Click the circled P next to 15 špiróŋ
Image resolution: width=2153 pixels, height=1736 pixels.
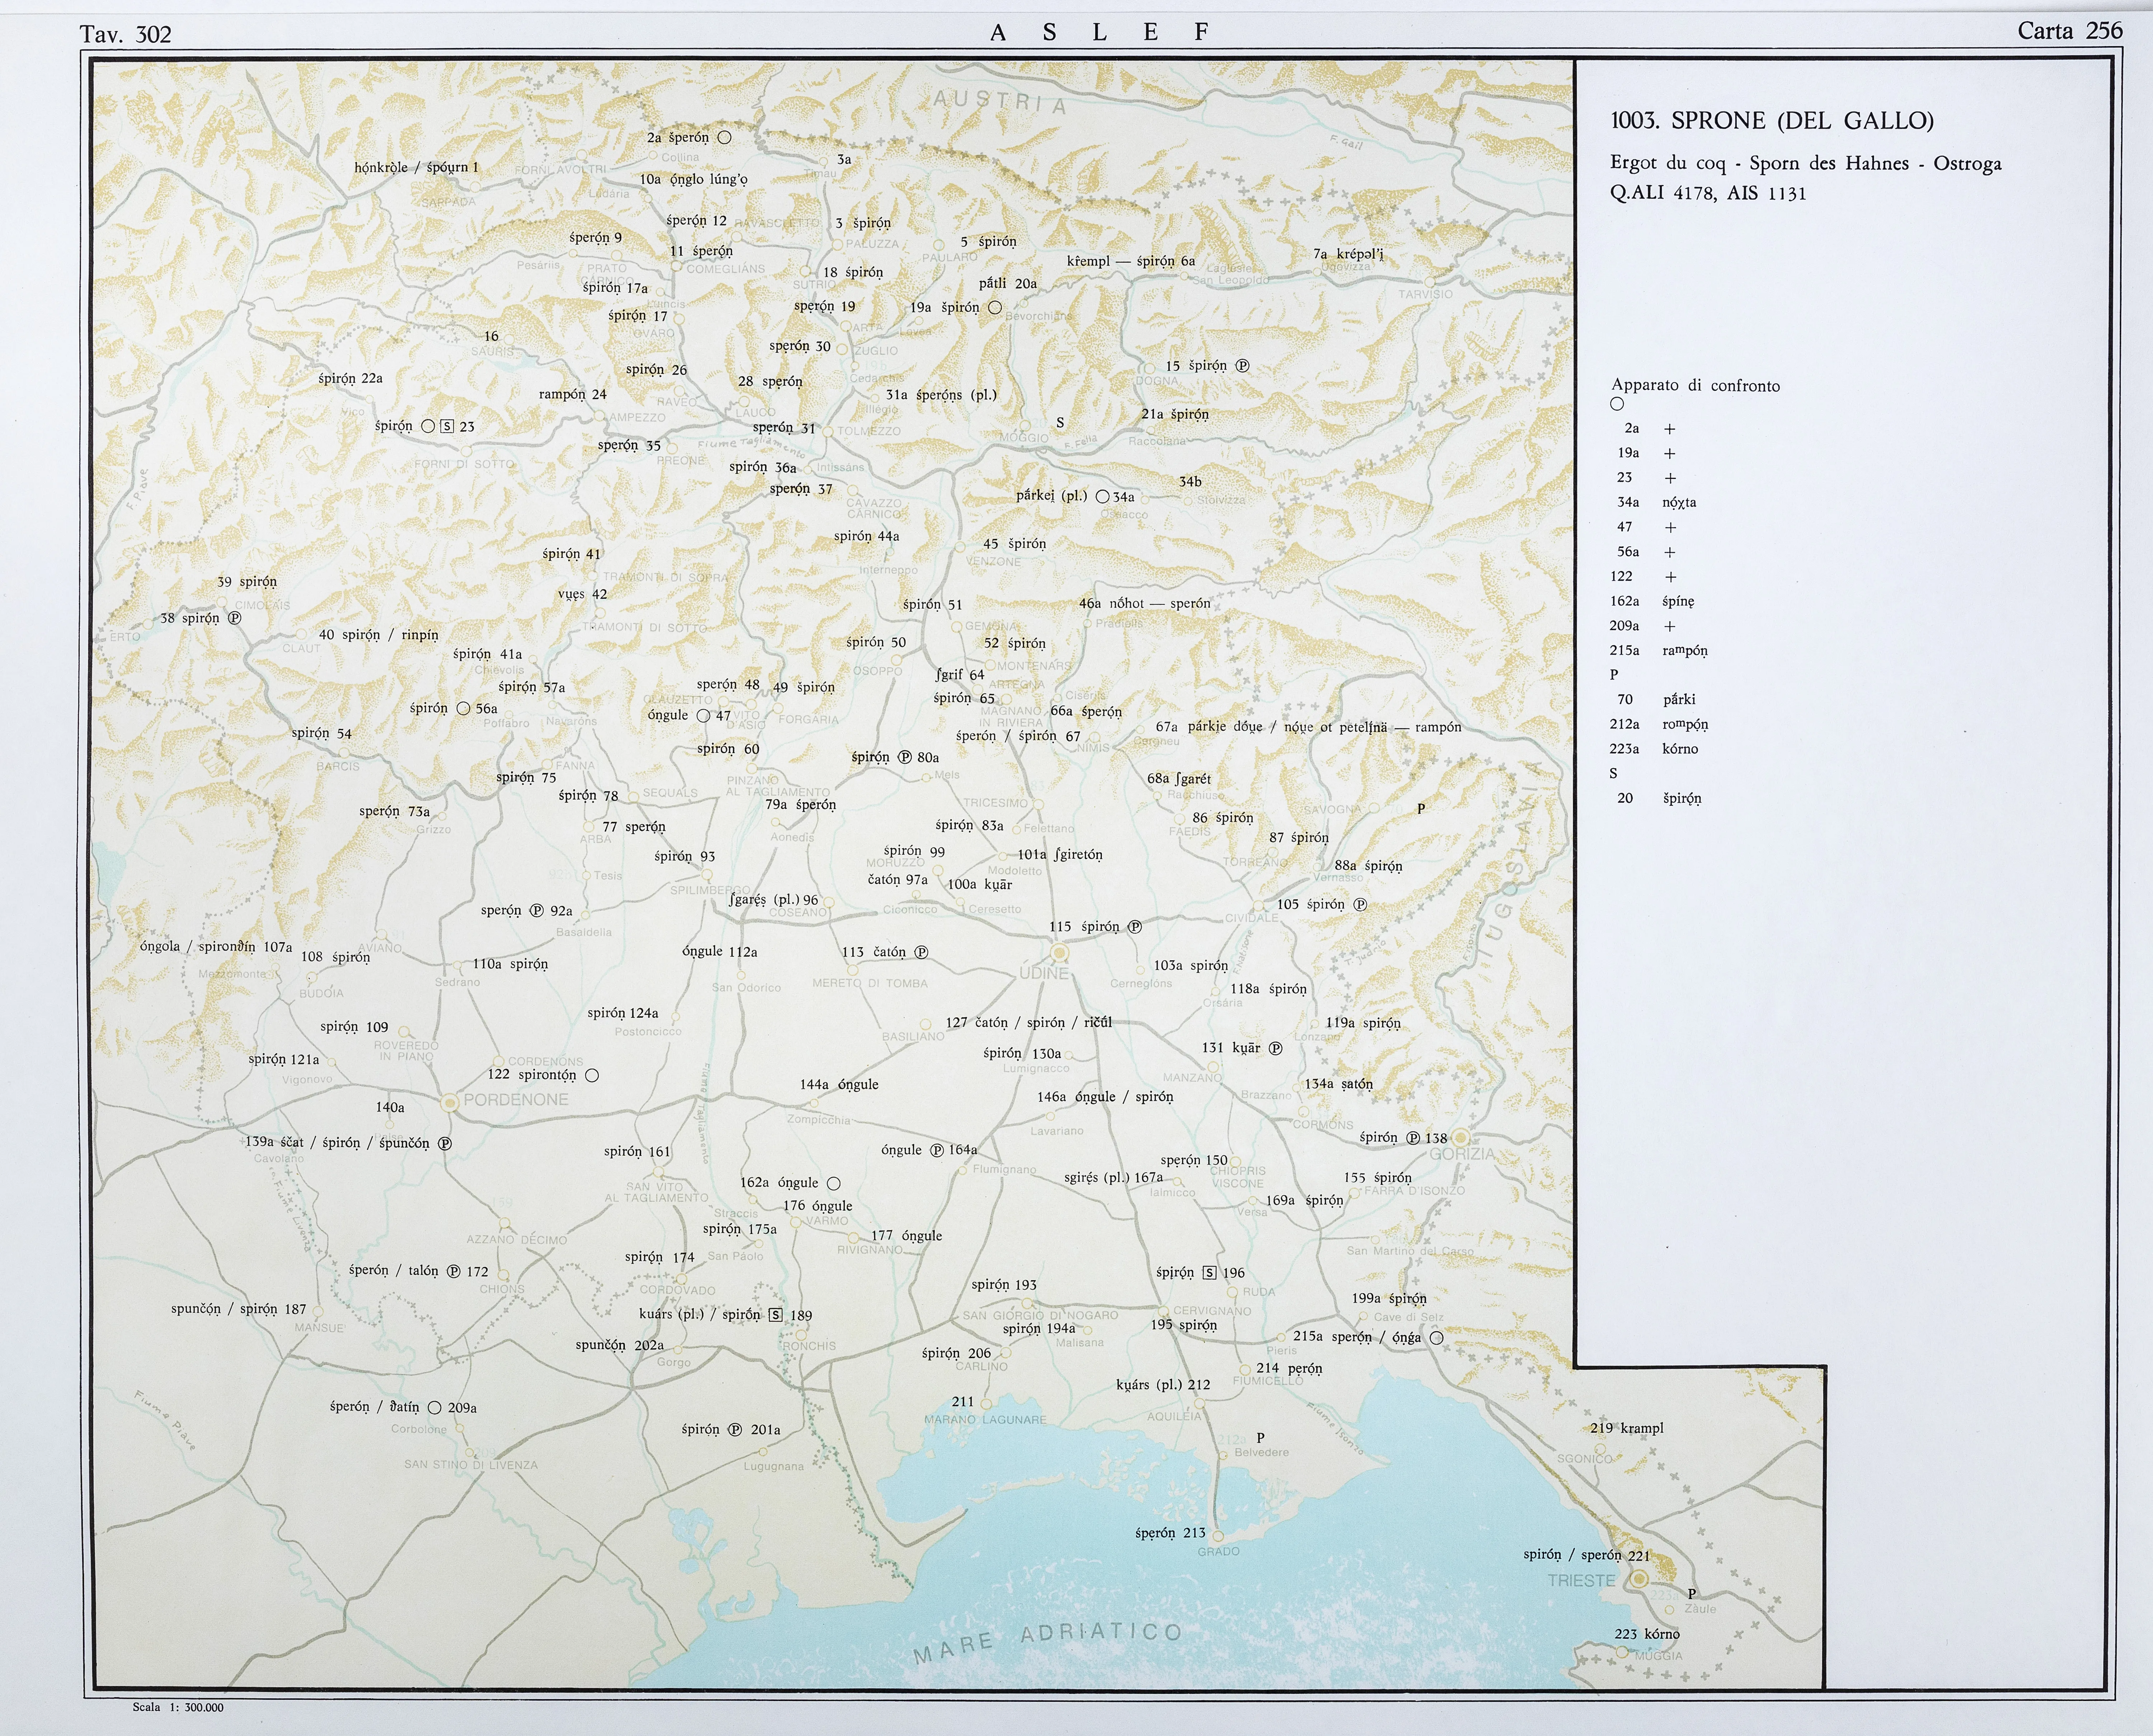pyautogui.click(x=1243, y=366)
